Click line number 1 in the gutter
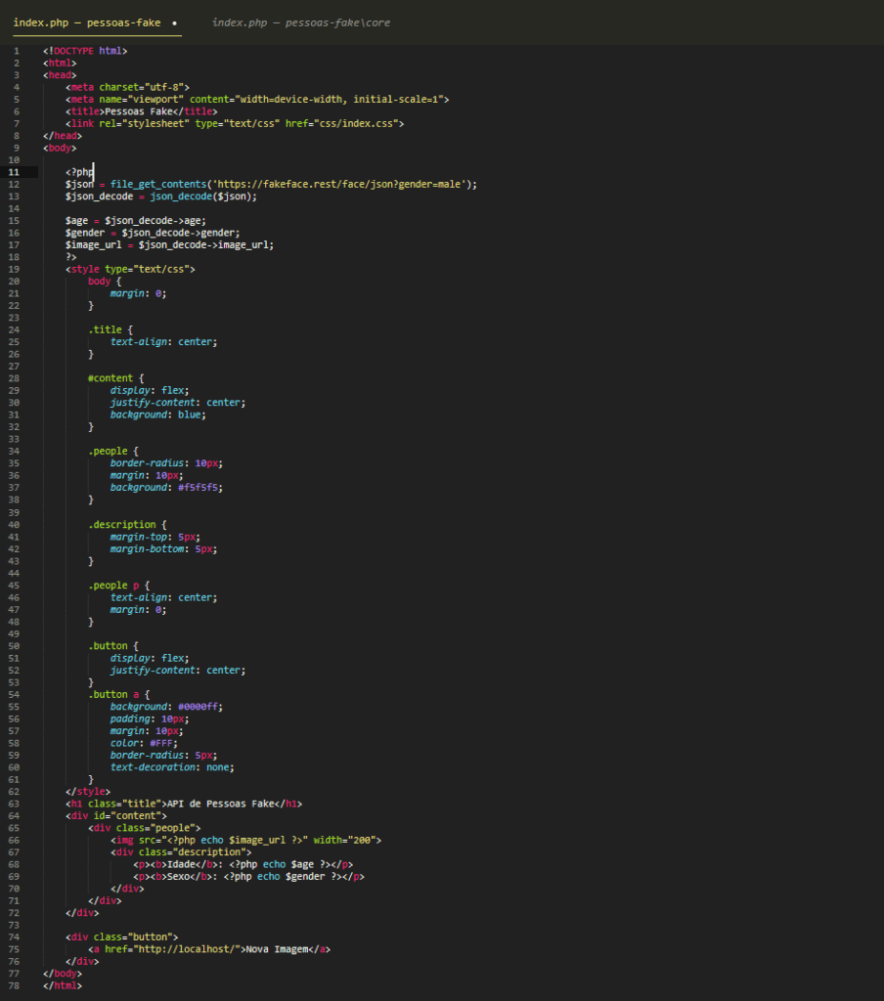 (x=16, y=50)
